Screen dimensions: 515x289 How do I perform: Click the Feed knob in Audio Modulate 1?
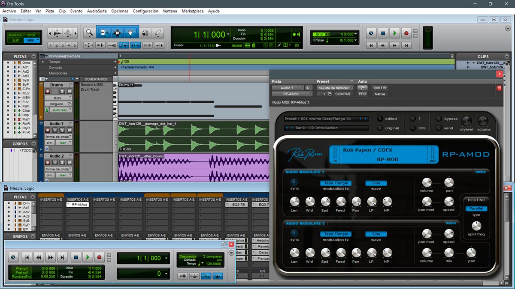[341, 201]
